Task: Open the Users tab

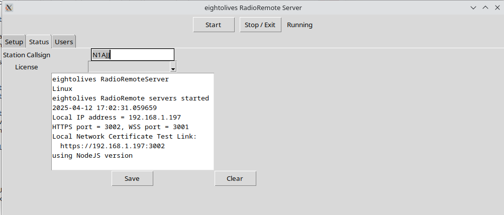Action: [64, 42]
